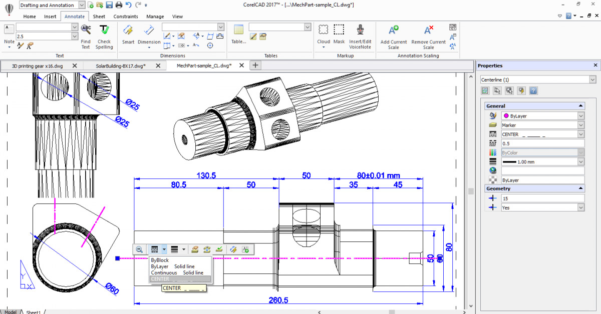Open the Yes dropdown under Geometry

tap(580, 207)
